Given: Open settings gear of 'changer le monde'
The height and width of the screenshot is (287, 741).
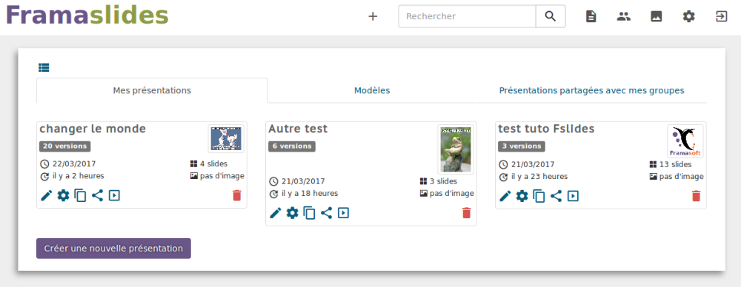Looking at the screenshot, I should tap(63, 195).
